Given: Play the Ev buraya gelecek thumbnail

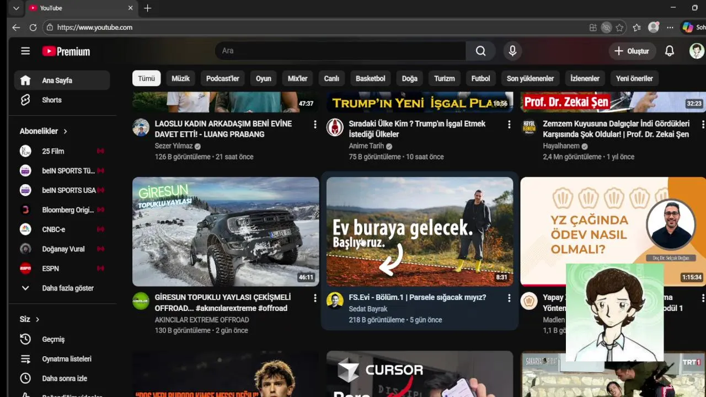Looking at the screenshot, I should coord(420,232).
